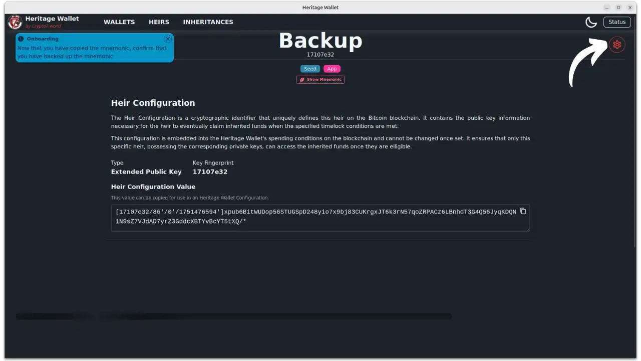Open settings via the red gear icon

point(617,45)
